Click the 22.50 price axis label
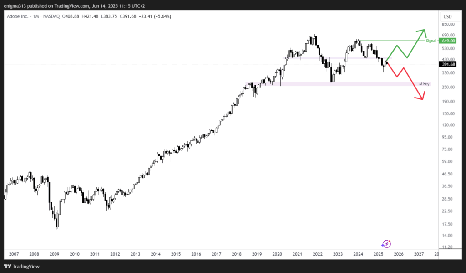The image size is (466, 273). coord(447,211)
